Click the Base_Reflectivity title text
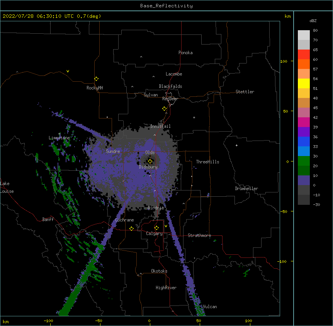 pos(166,6)
